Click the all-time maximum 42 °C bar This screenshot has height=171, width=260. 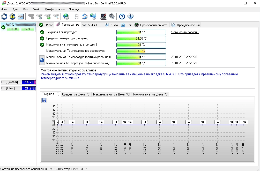(141, 51)
